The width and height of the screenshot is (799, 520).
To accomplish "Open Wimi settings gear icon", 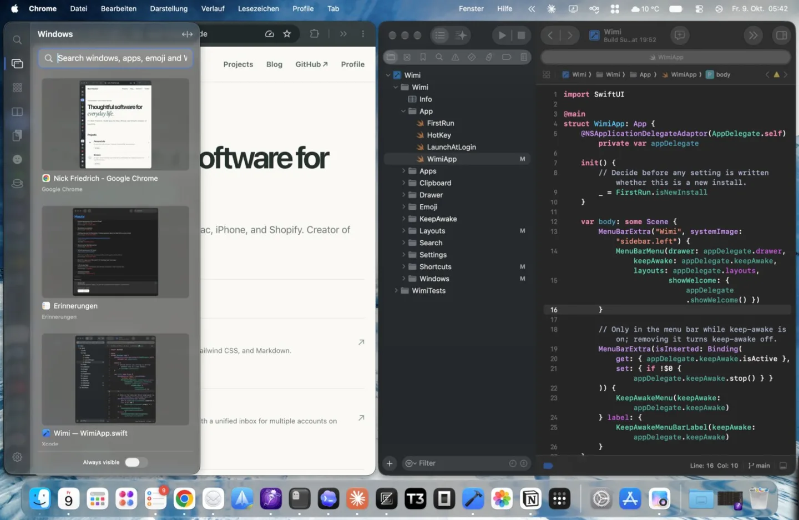I will tap(17, 457).
